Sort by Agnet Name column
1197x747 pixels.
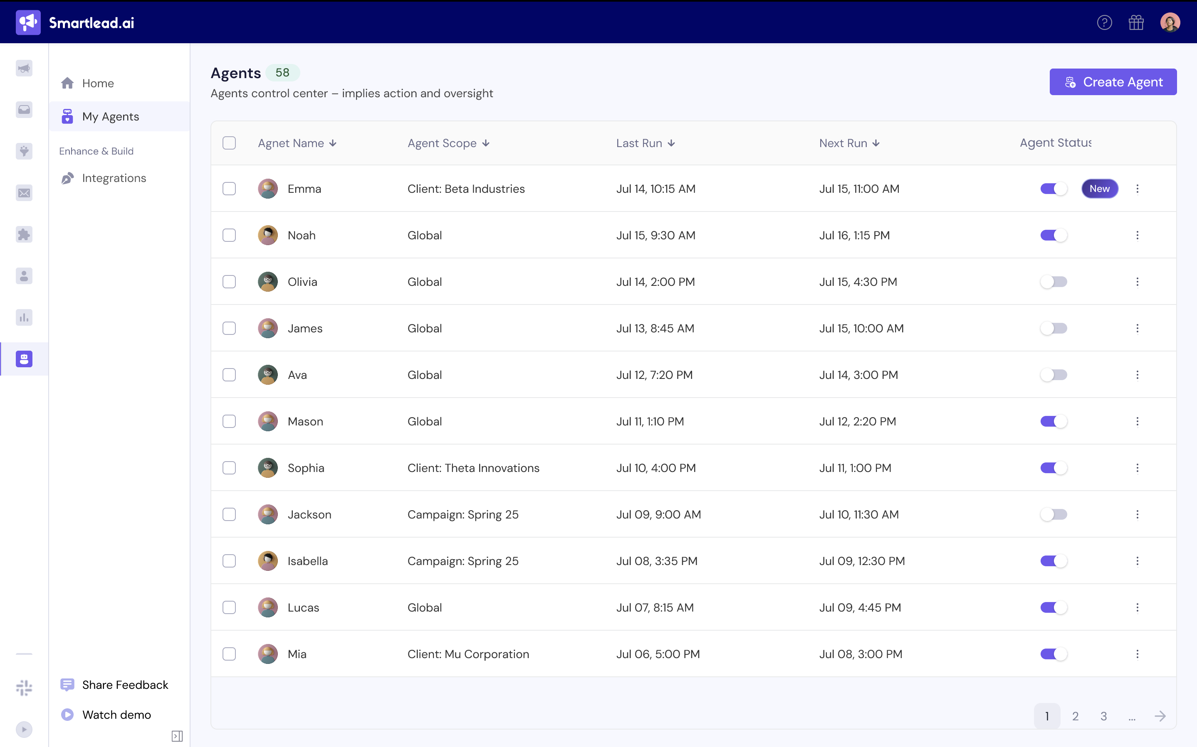tap(297, 143)
